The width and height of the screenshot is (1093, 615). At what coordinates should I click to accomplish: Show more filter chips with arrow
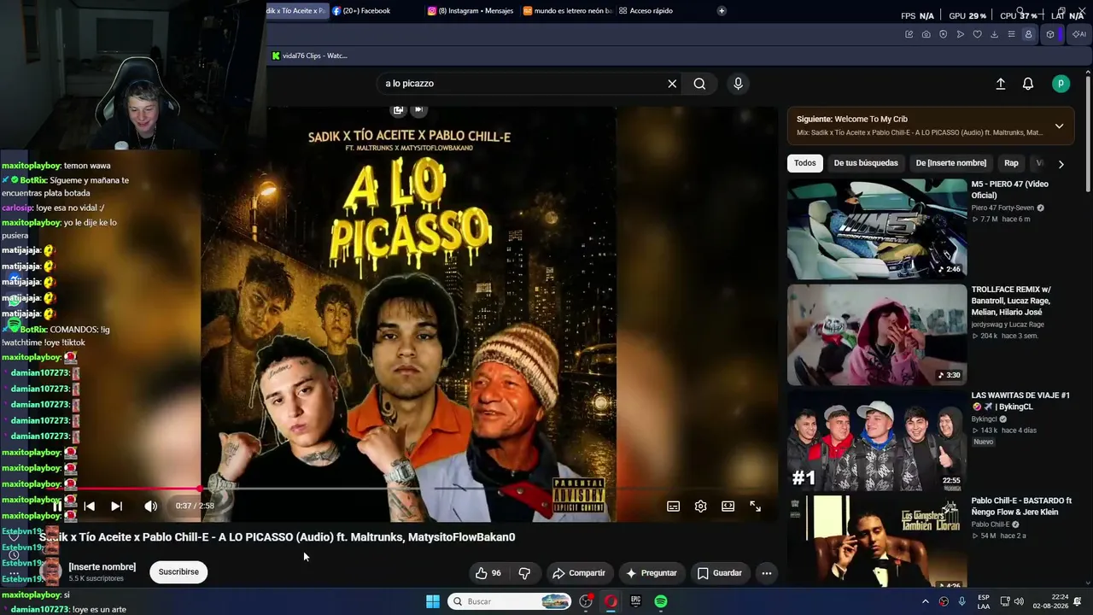1061,164
